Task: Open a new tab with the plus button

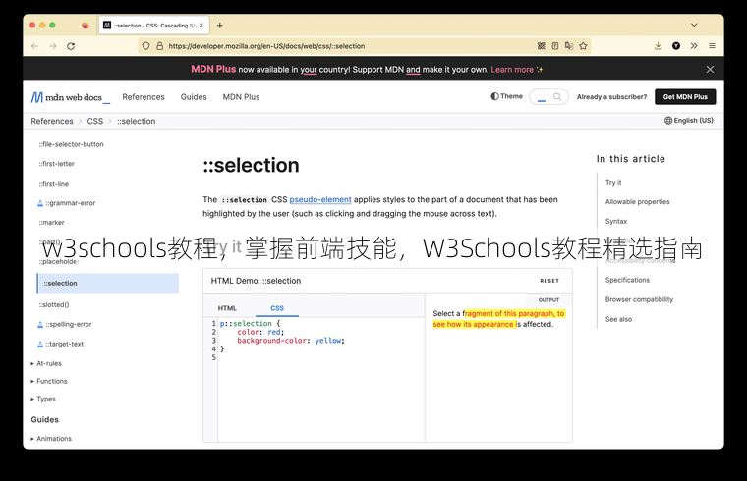Action: tap(219, 26)
